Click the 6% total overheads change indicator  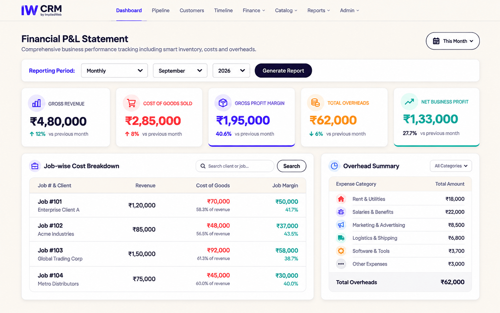pos(316,134)
